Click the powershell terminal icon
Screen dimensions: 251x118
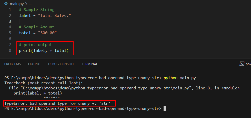(x=242, y=64)
